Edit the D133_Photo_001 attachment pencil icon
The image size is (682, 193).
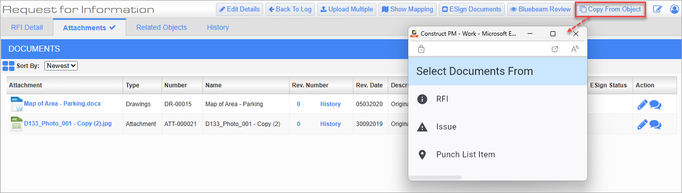[643, 125]
